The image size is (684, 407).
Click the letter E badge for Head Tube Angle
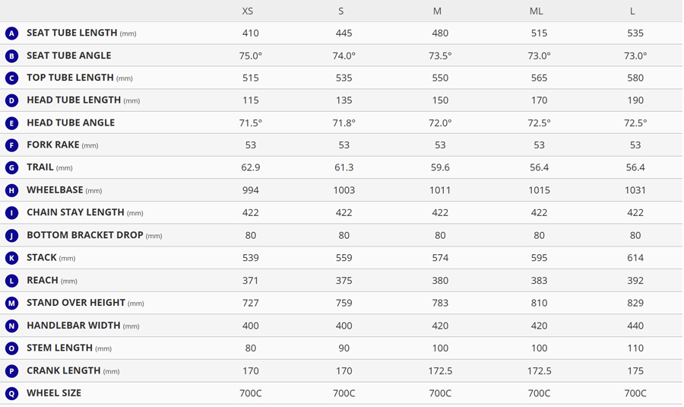pyautogui.click(x=11, y=123)
